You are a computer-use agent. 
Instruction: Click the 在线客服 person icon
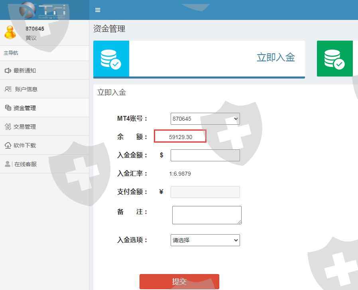[8, 164]
